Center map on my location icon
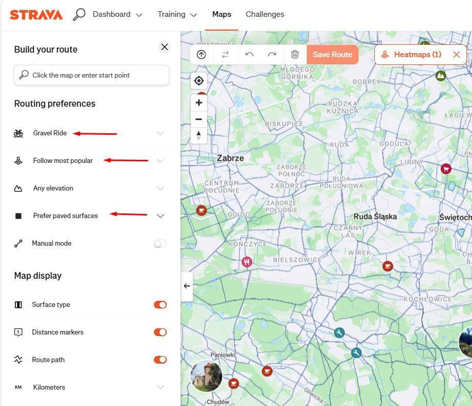 199,81
